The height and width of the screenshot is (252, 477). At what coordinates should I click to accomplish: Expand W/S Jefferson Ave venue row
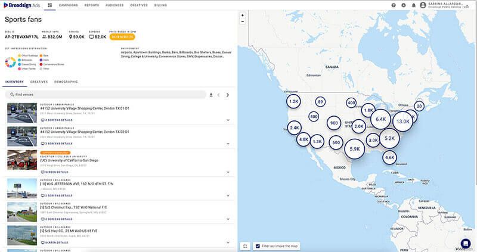pyautogui.click(x=228, y=195)
